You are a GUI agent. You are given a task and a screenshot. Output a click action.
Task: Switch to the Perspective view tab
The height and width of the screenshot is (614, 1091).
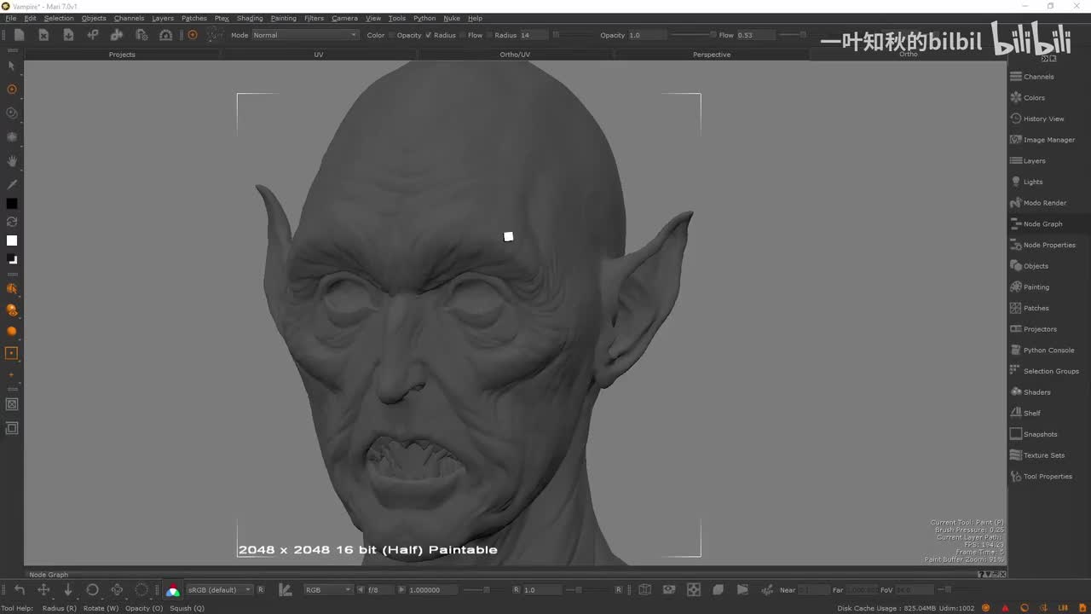click(711, 55)
